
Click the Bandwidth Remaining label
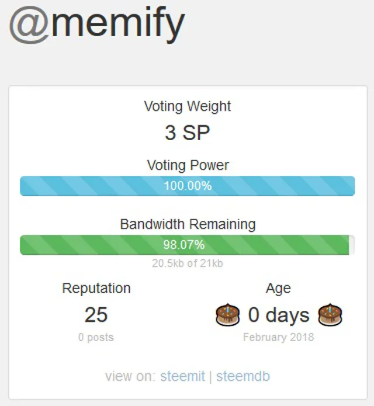coord(188,224)
